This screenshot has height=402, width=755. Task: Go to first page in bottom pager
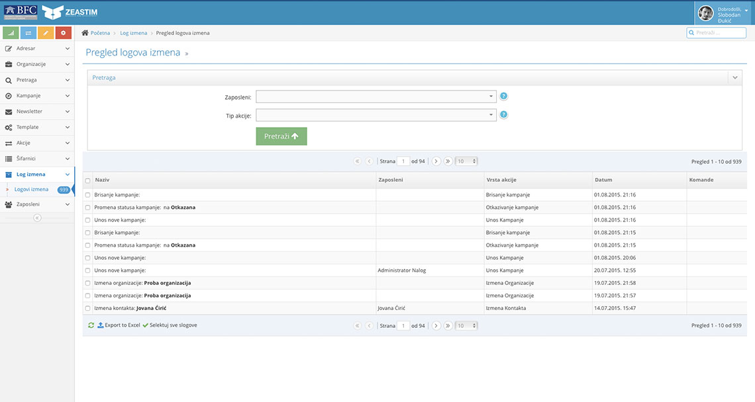tap(357, 325)
